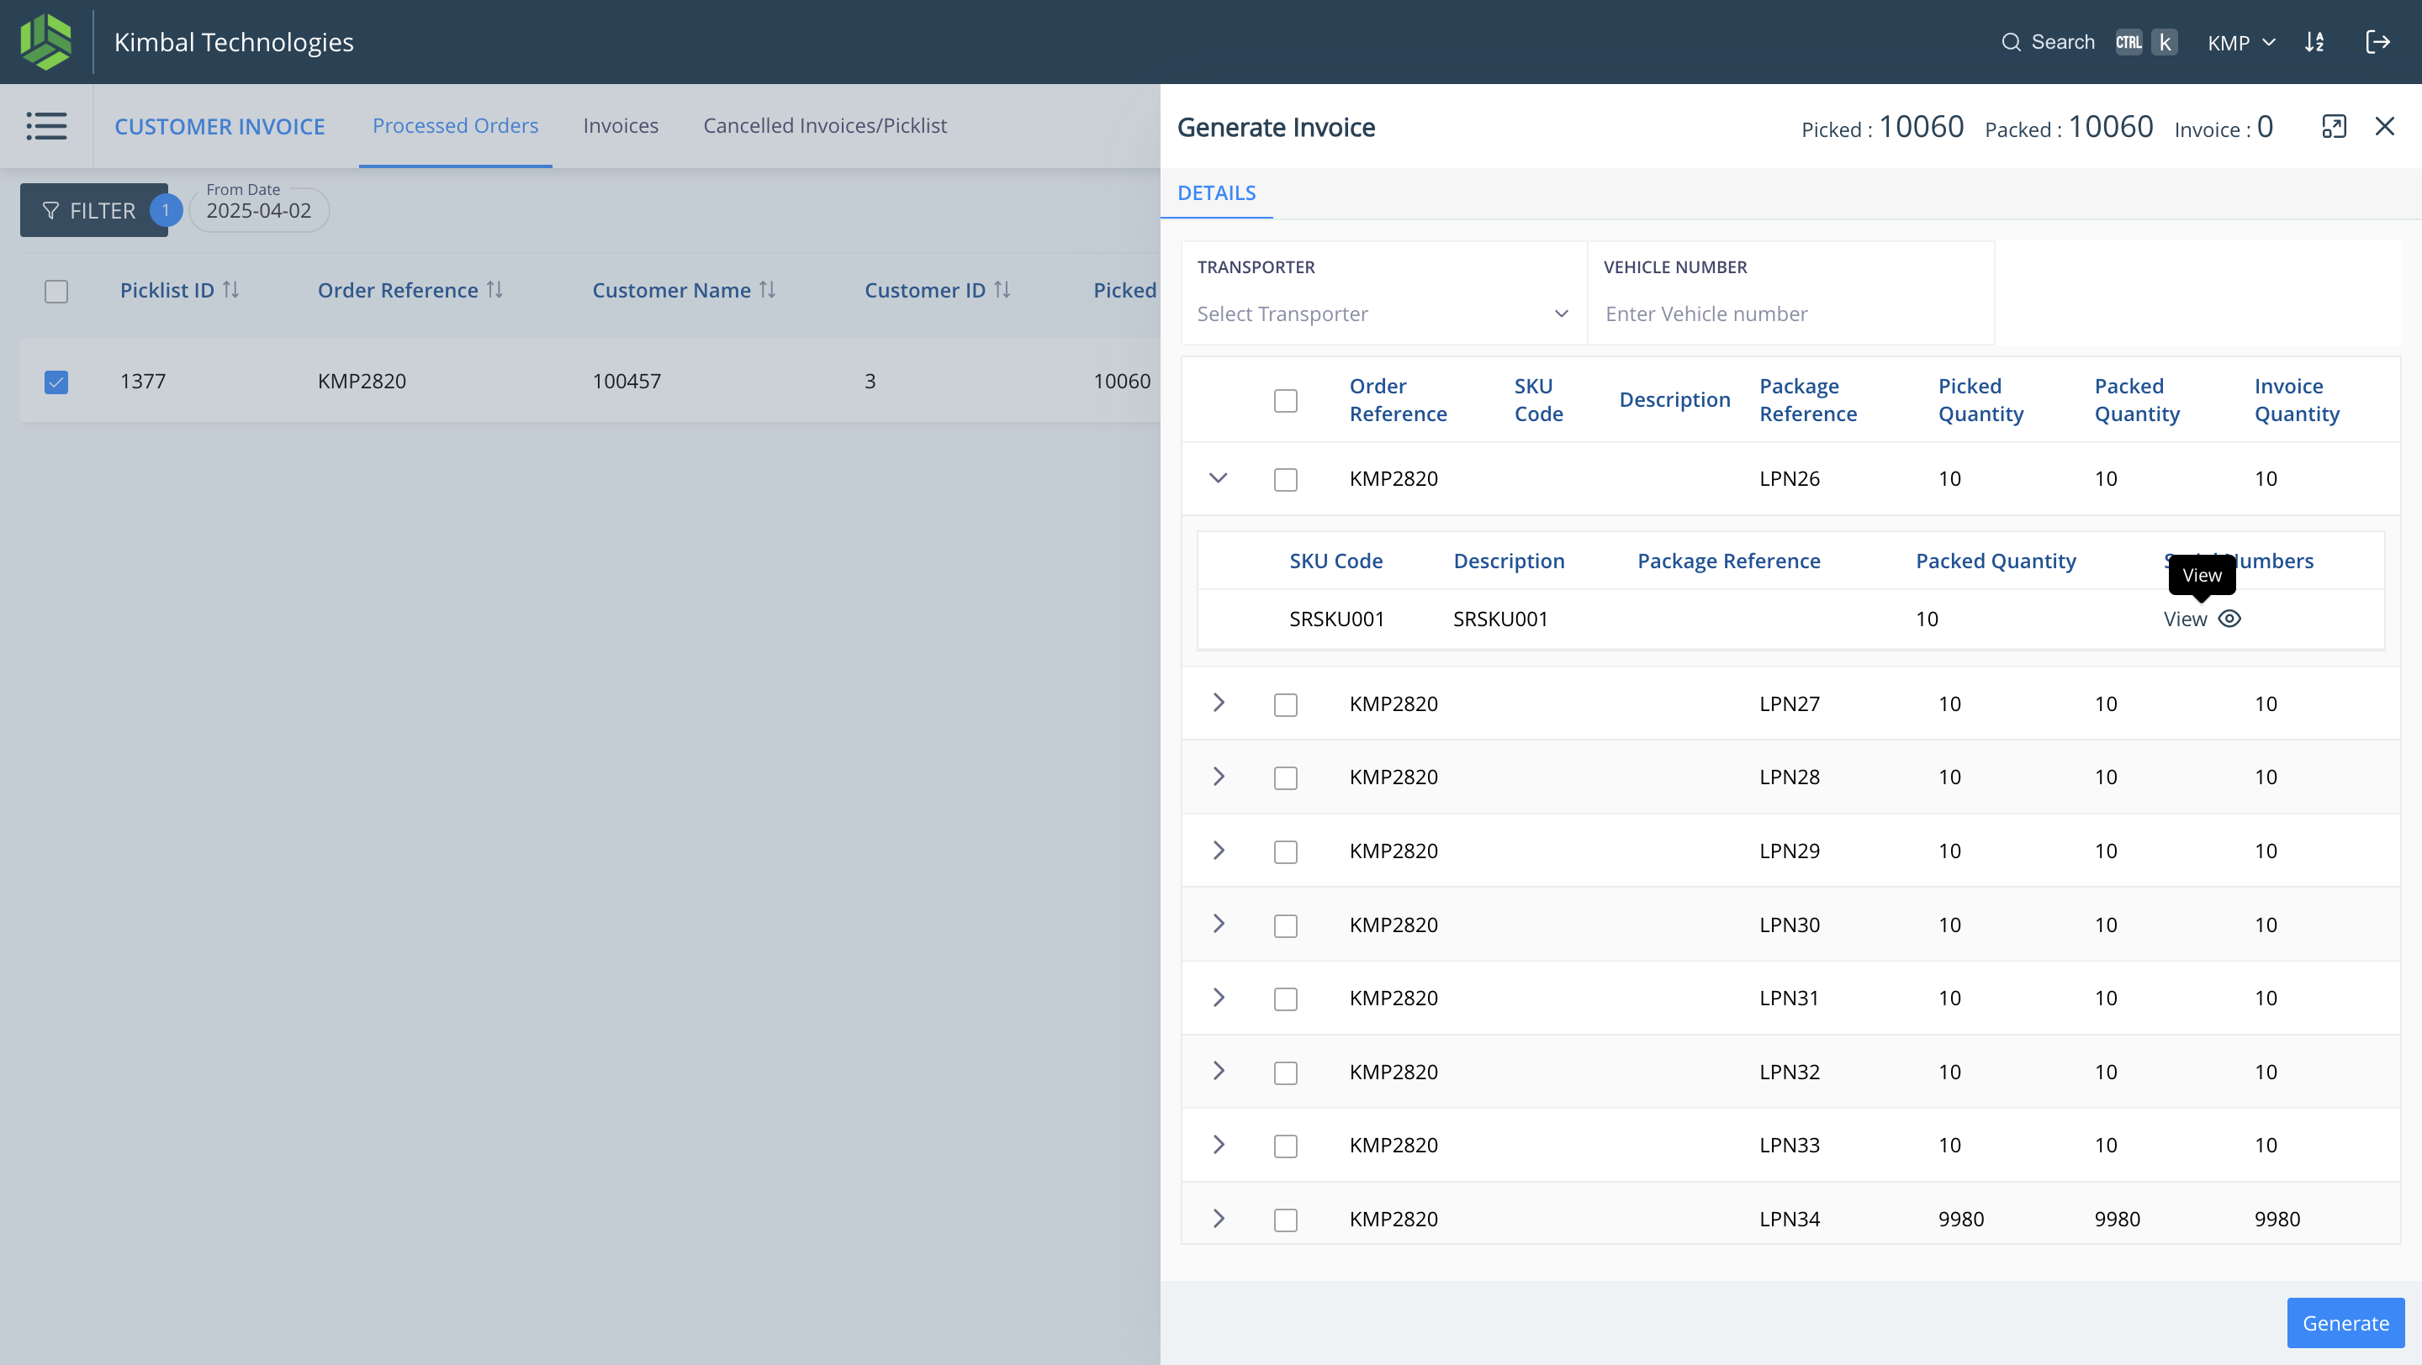Screen dimensions: 2422x1365
Task: Switch to Invoices tab
Action: click(x=621, y=125)
